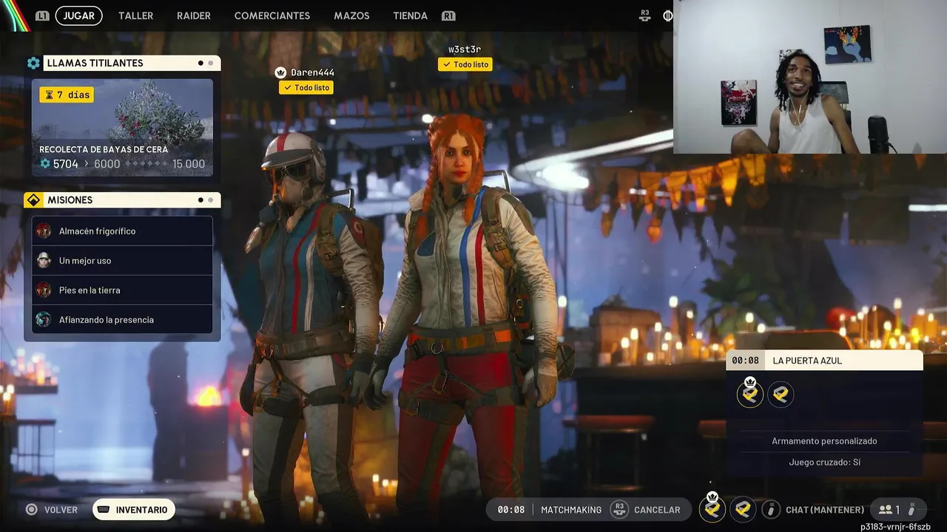Click the crown leader icon beside Daren444
The height and width of the screenshot is (532, 947).
tap(280, 72)
